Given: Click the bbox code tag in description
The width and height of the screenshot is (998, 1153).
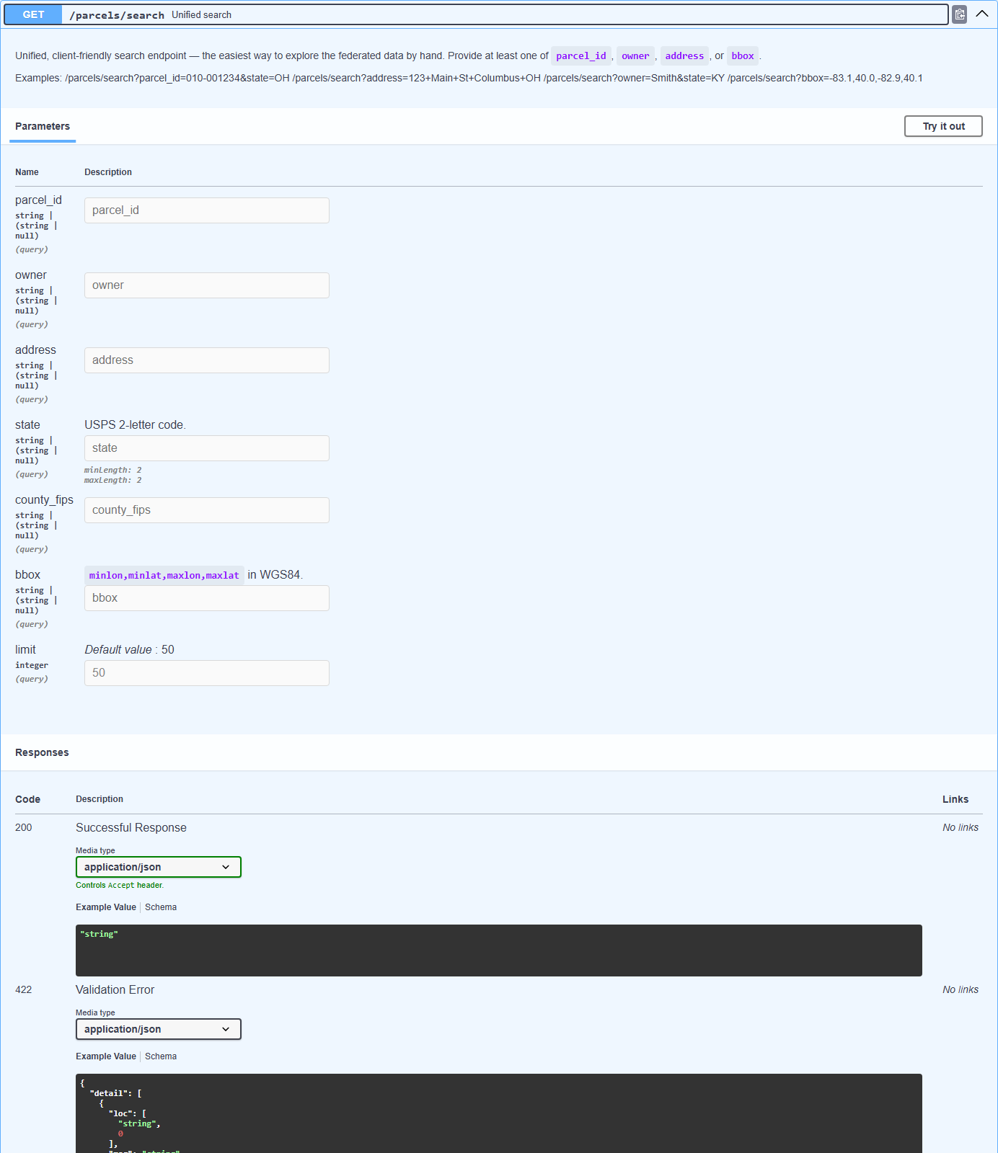Looking at the screenshot, I should (x=743, y=56).
